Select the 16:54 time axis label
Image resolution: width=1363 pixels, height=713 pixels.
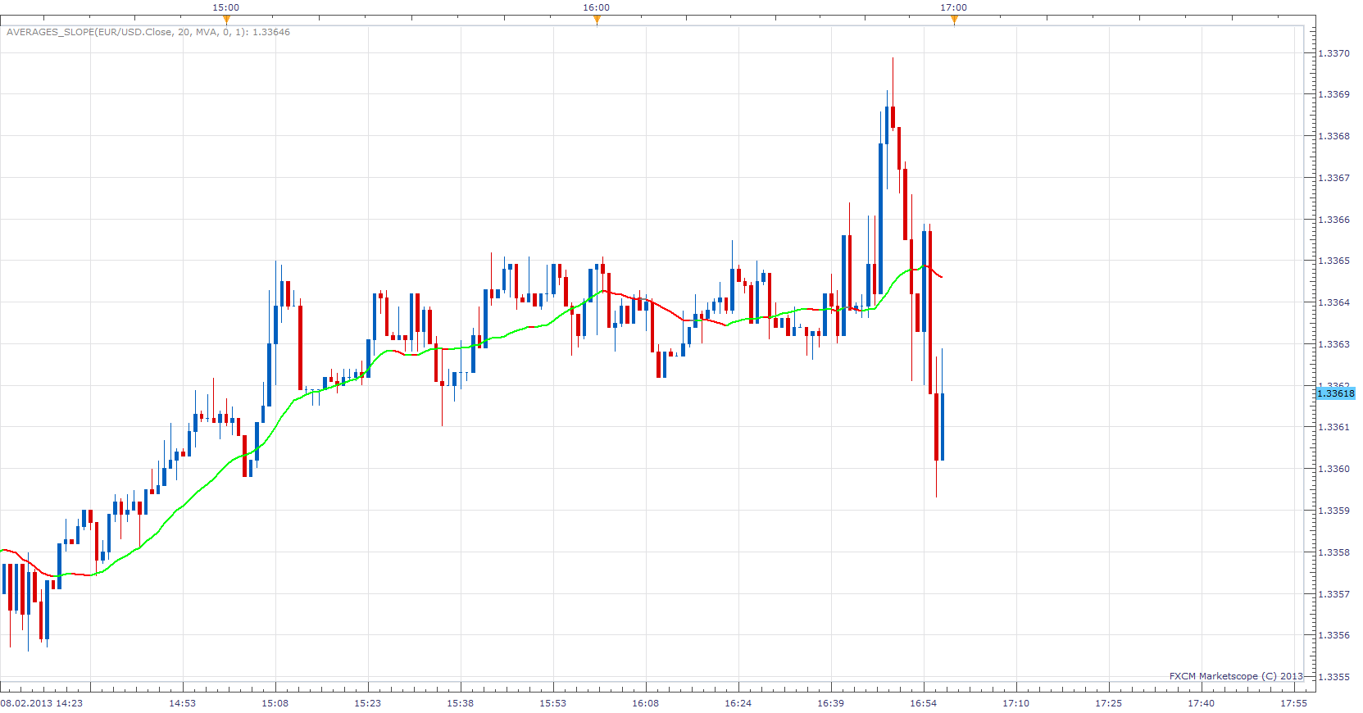click(924, 703)
